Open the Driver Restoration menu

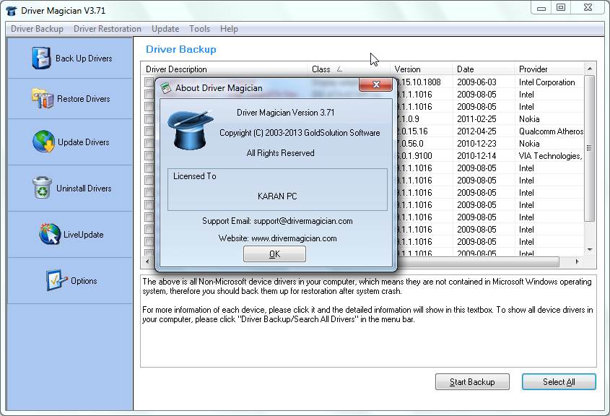[x=108, y=29]
